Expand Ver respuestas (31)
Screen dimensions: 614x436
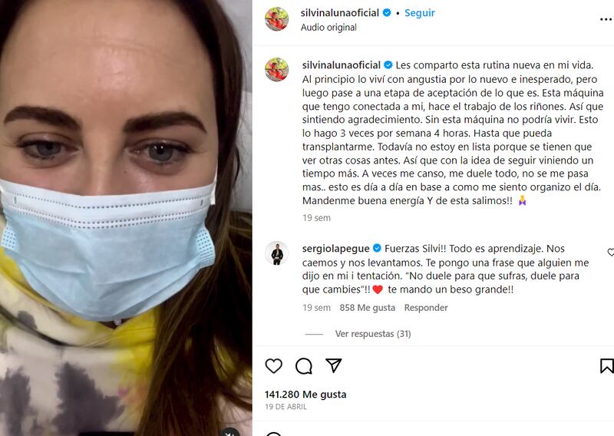point(373,334)
